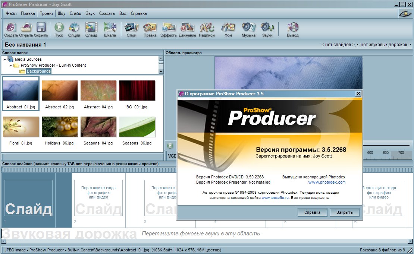The height and width of the screenshot is (254, 414).
Task: Open the www.teosofia.ru link
Action: (275, 197)
